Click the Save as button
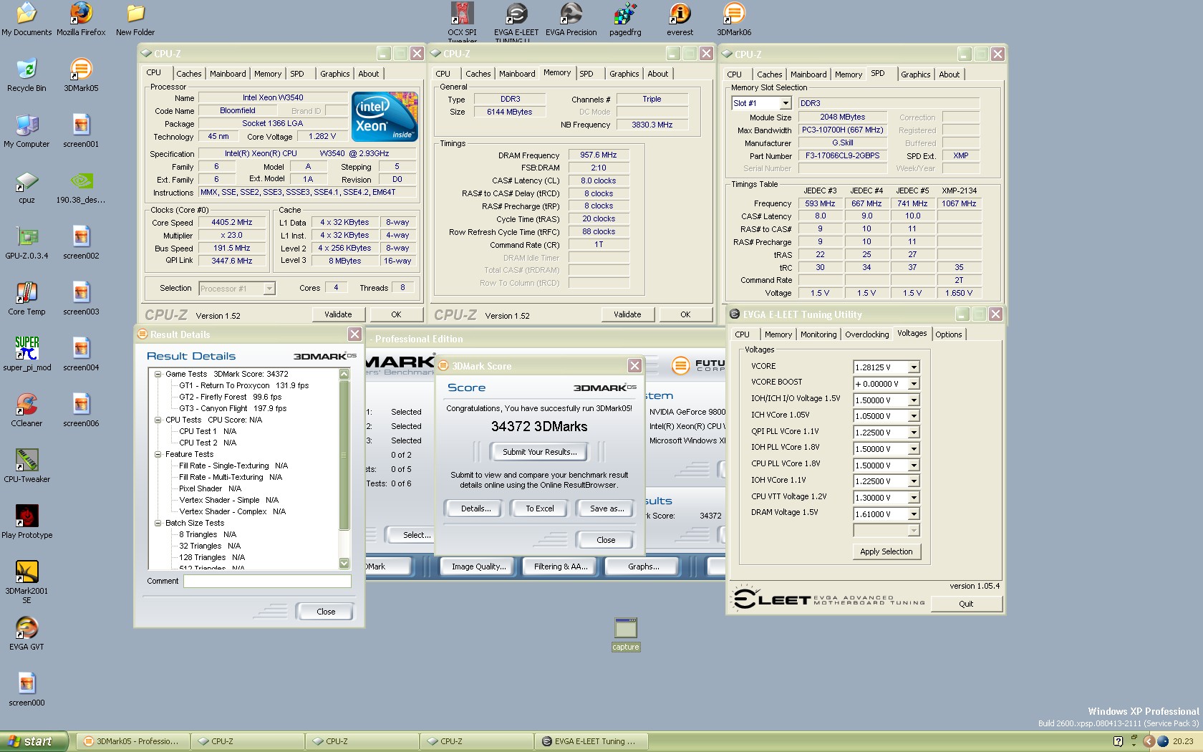This screenshot has height=752, width=1203. pos(606,508)
